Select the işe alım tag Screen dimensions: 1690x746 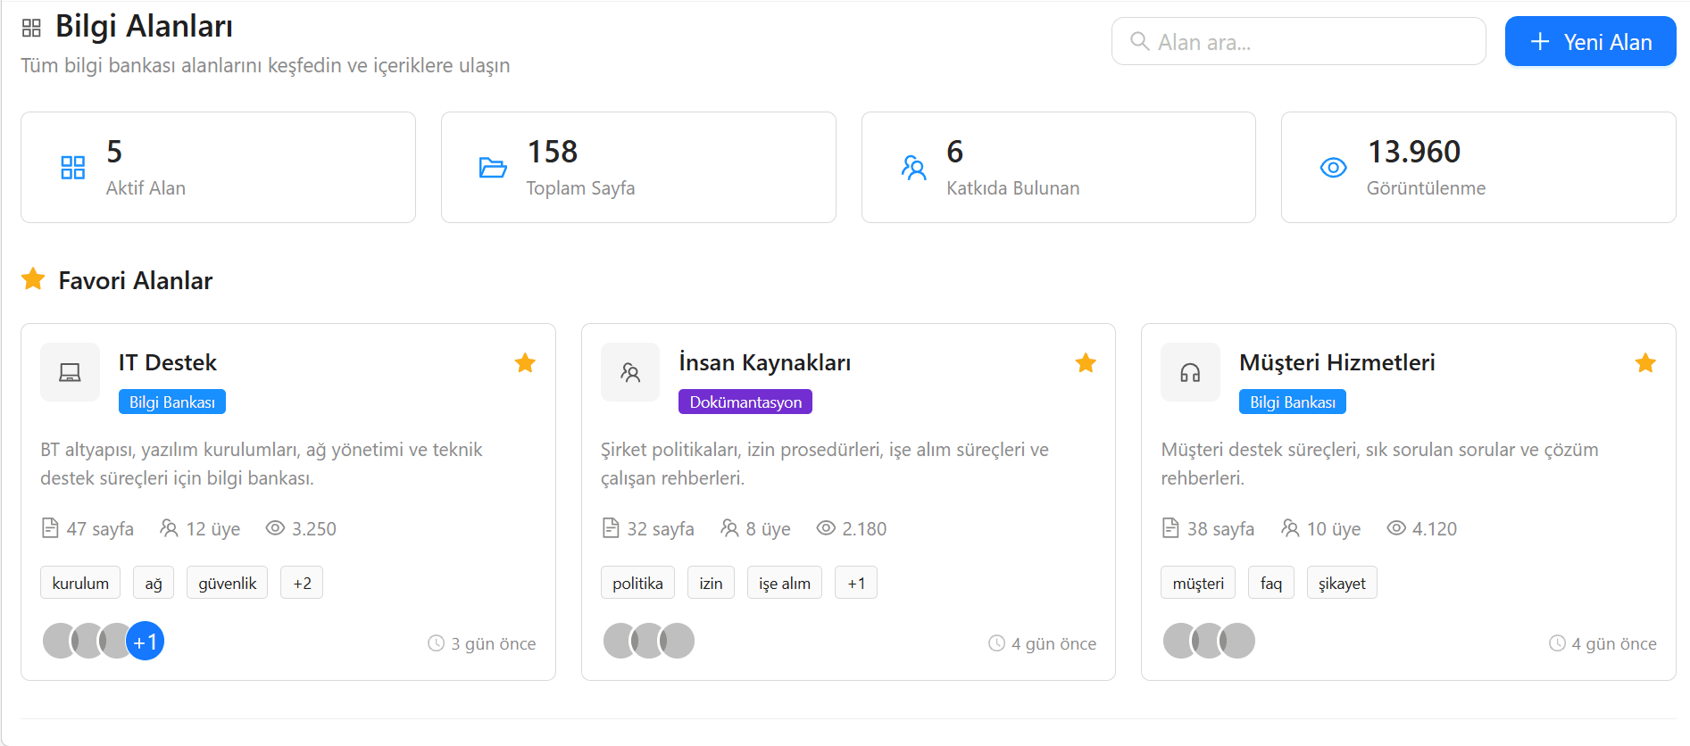click(x=785, y=583)
